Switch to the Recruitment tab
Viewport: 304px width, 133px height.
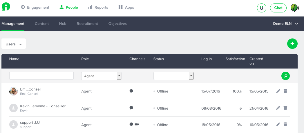[x=87, y=24]
